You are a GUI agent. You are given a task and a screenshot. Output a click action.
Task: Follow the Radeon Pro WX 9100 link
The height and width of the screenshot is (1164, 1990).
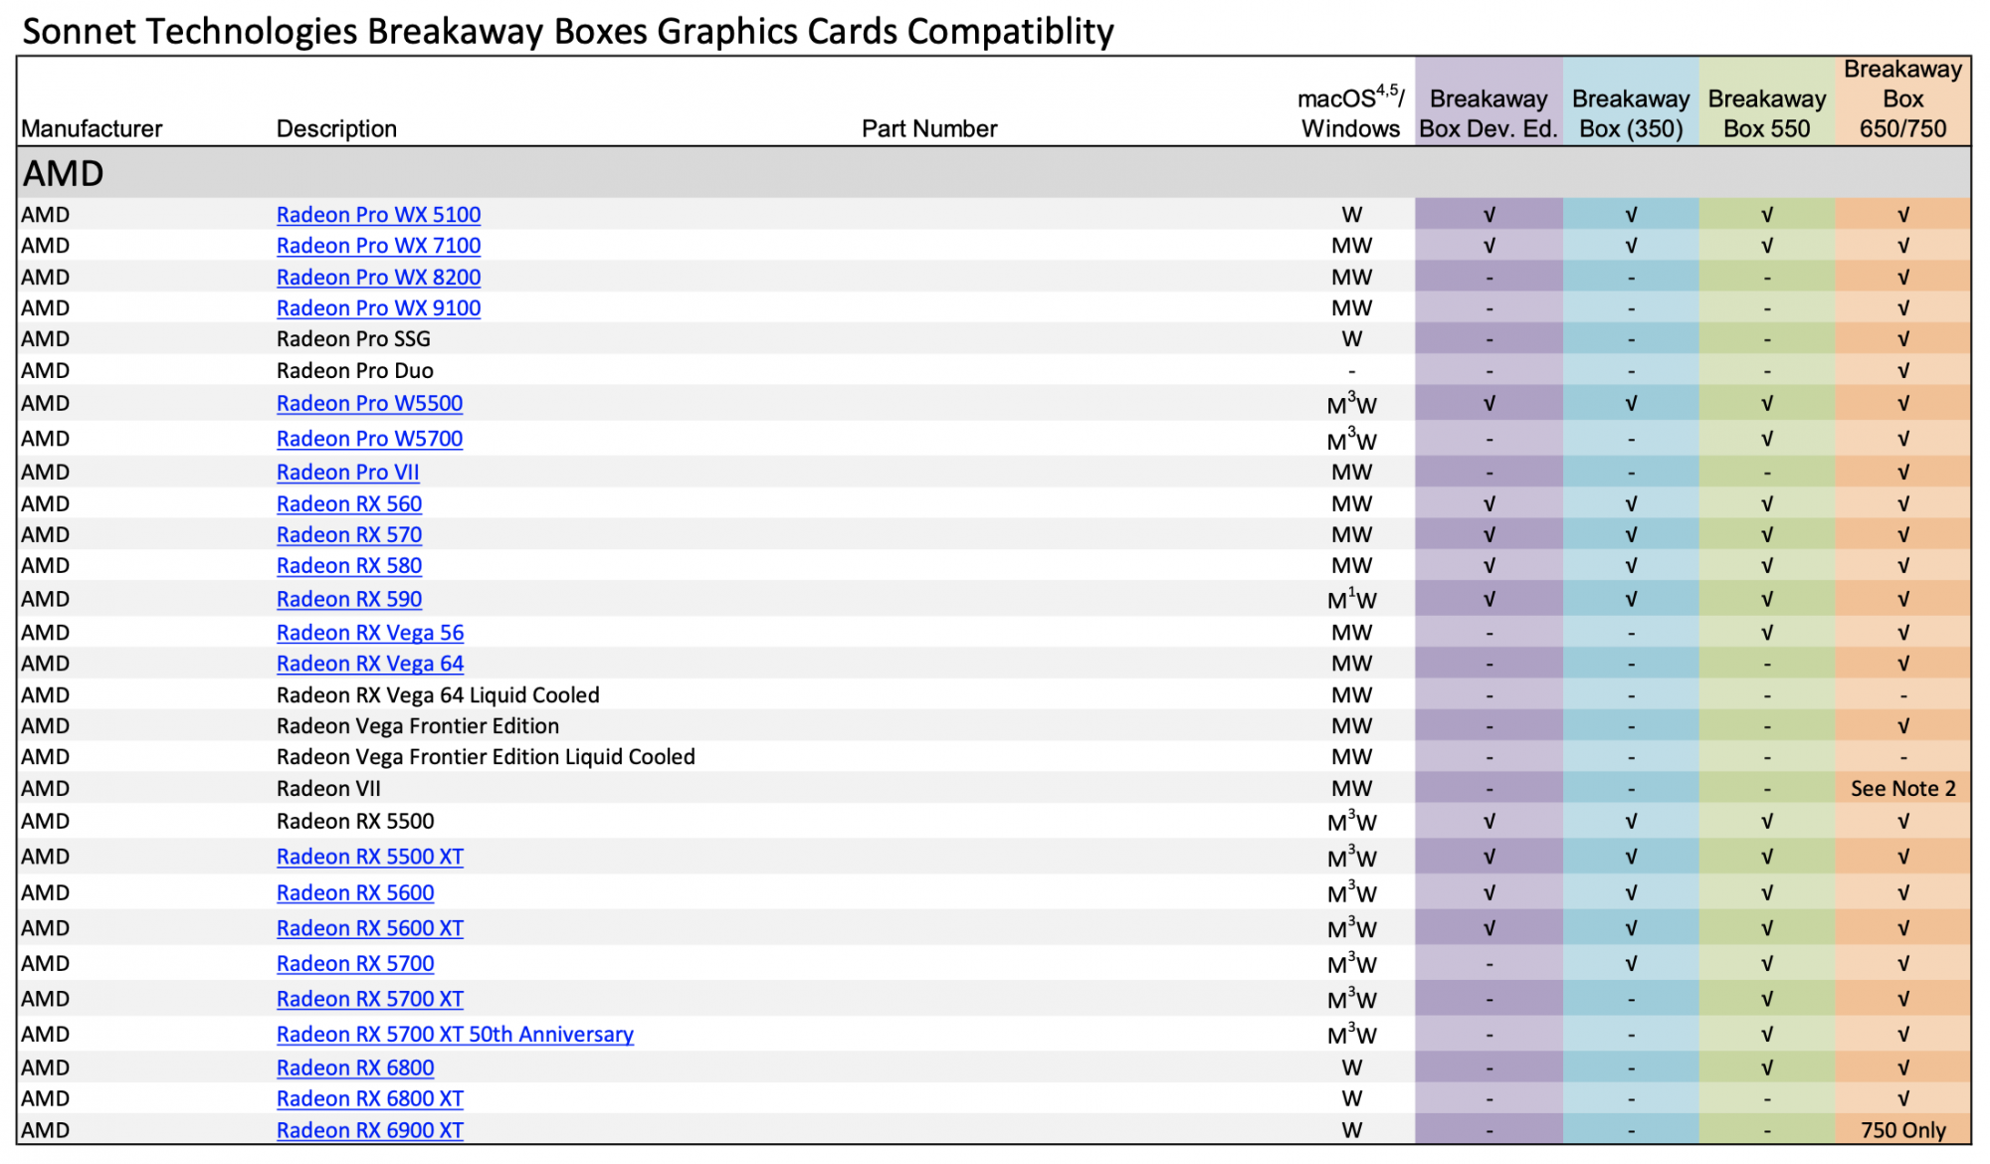pos(378,308)
